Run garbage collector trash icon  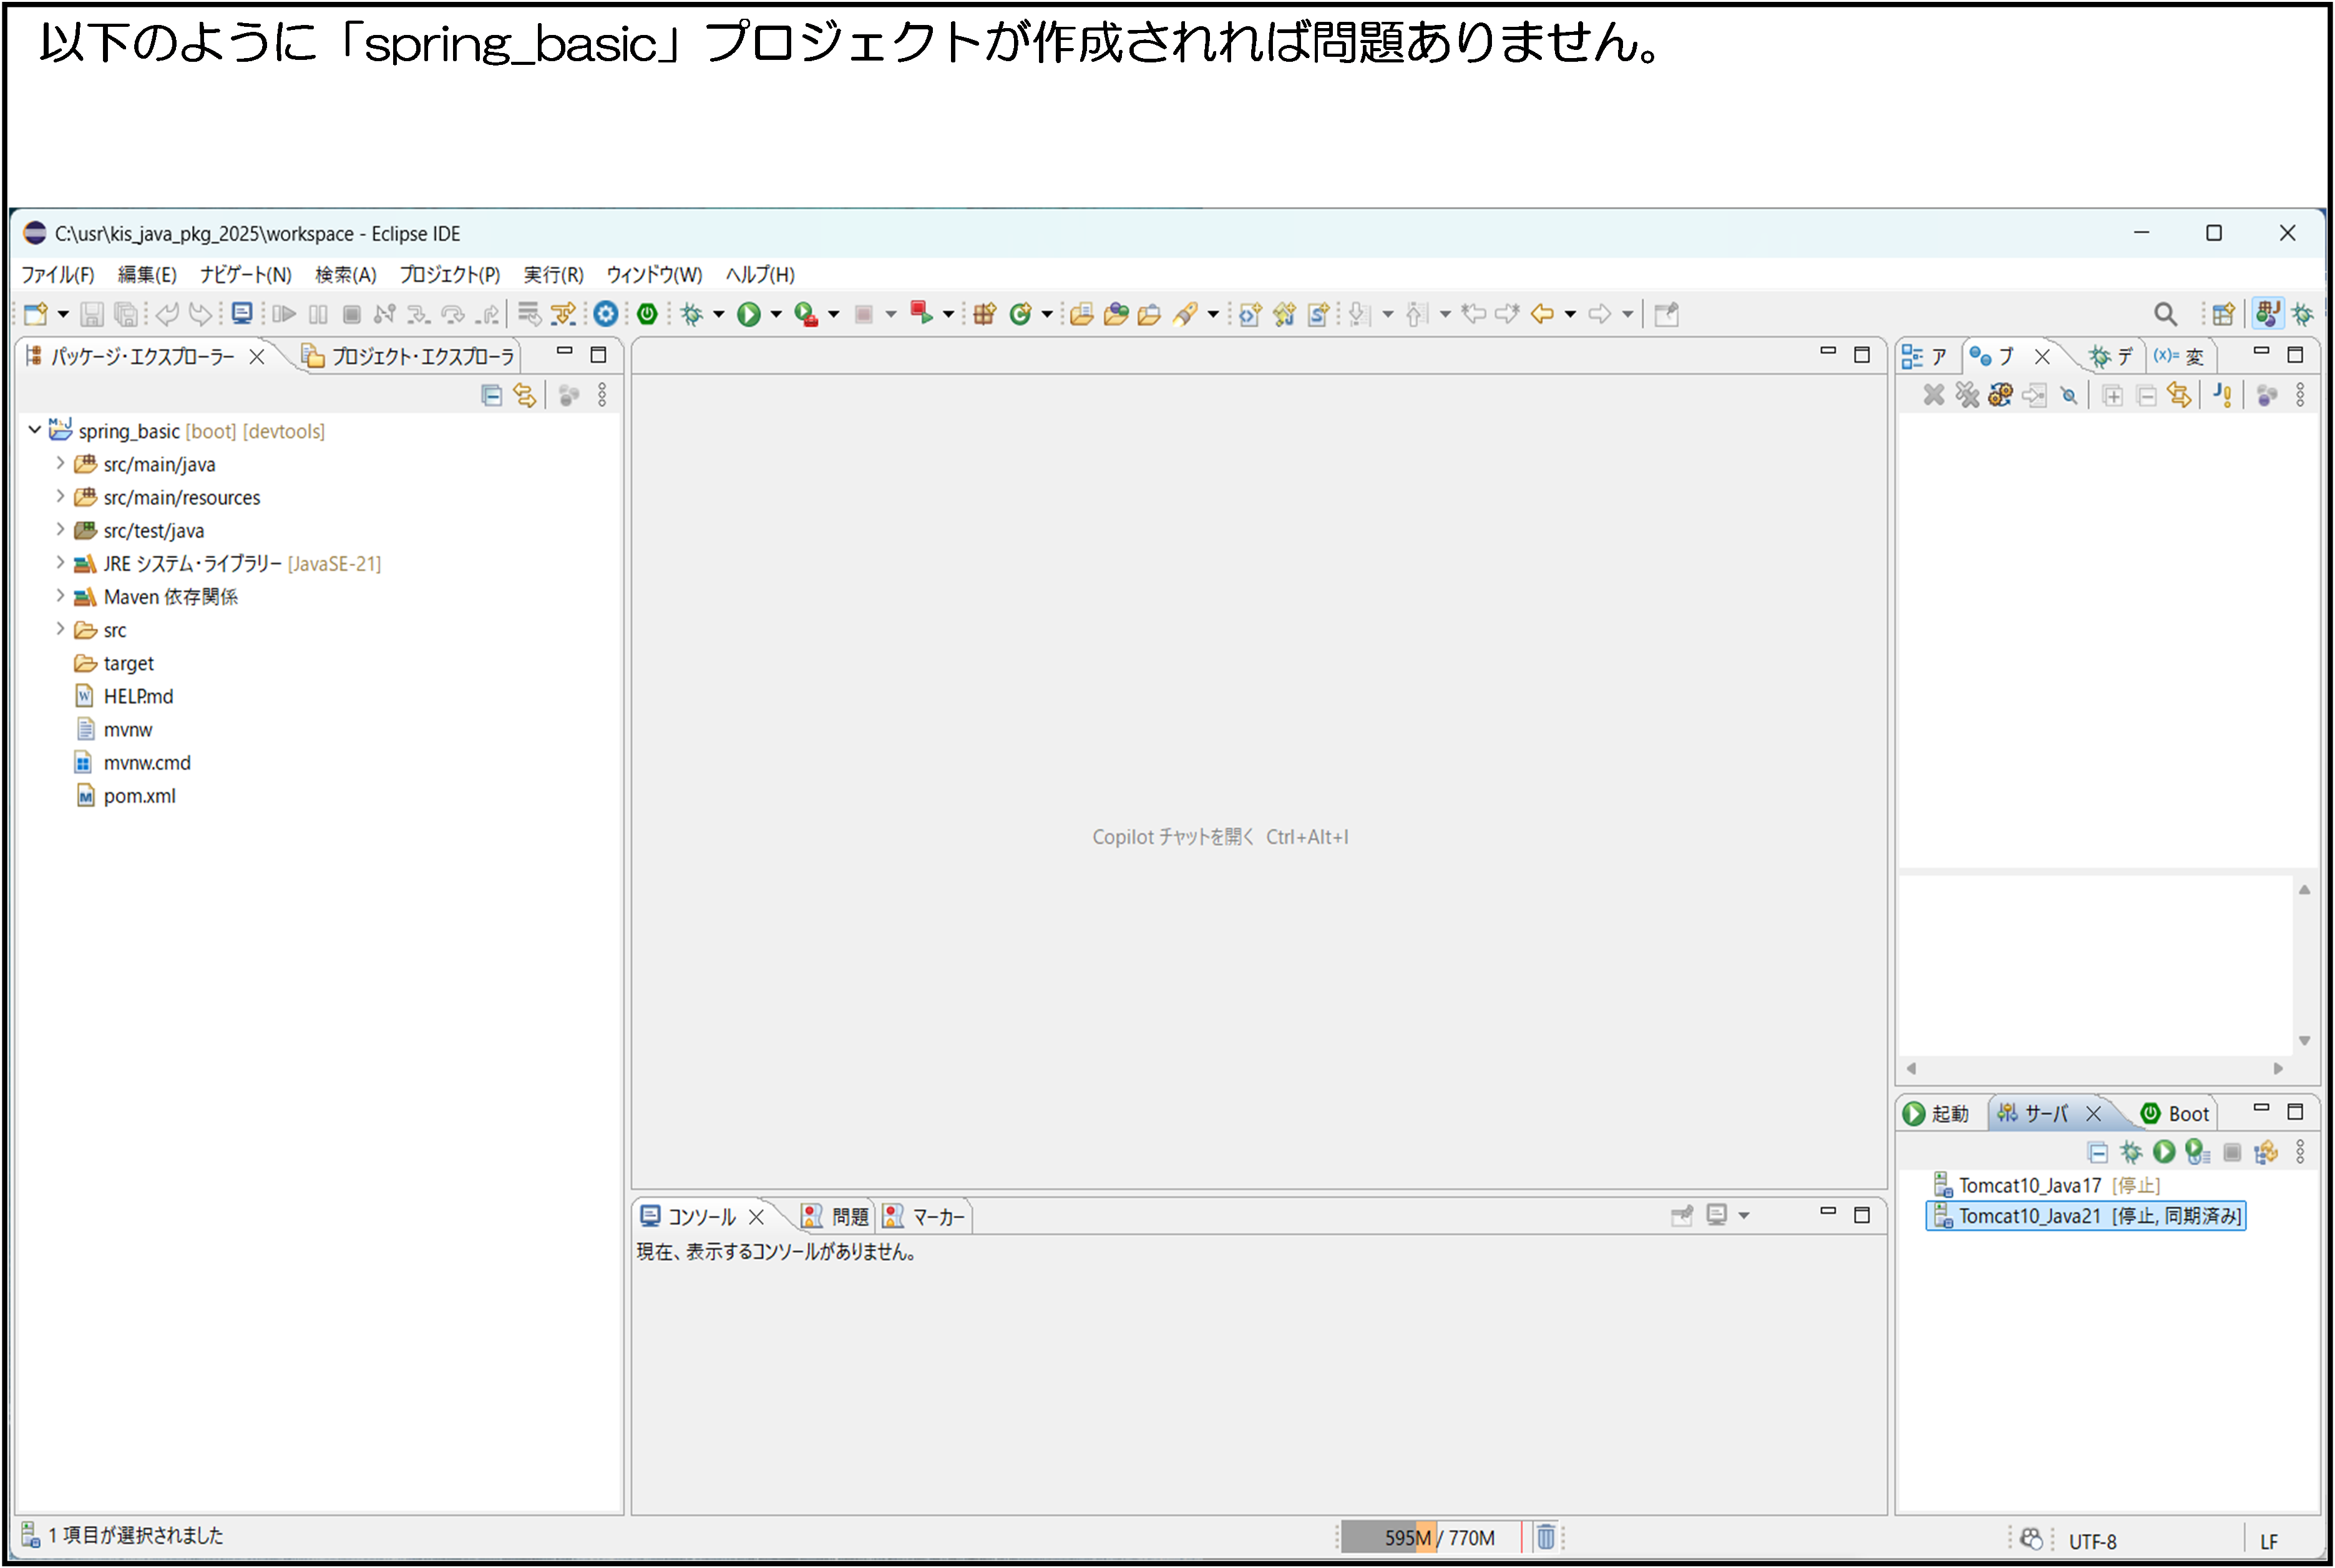[x=1546, y=1537]
